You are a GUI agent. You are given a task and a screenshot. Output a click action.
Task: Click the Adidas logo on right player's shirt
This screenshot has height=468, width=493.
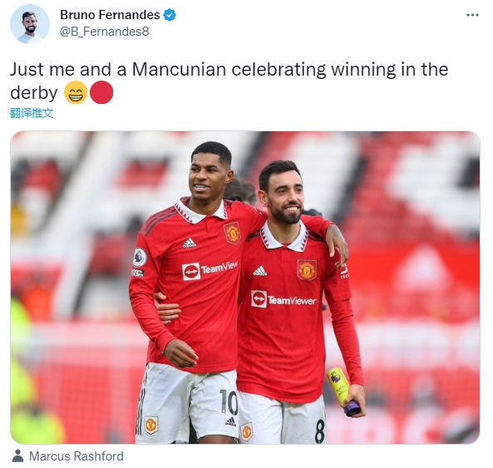[259, 271]
